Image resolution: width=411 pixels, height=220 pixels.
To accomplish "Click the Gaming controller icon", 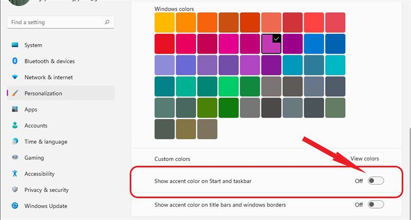I will tap(15, 157).
